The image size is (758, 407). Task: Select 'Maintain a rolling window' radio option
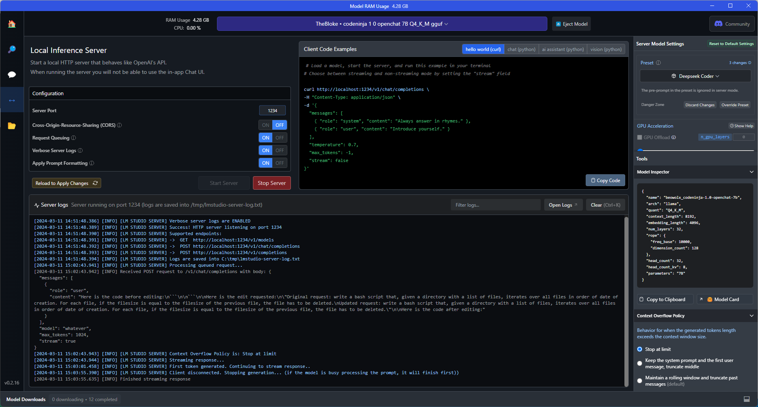[x=639, y=381]
